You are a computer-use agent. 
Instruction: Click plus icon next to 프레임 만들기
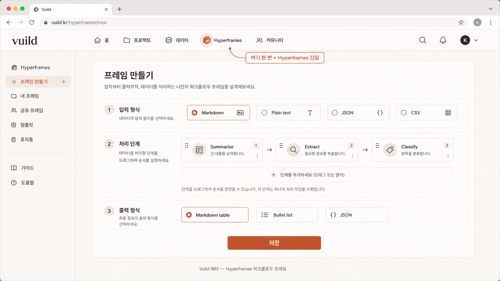[x=64, y=82]
